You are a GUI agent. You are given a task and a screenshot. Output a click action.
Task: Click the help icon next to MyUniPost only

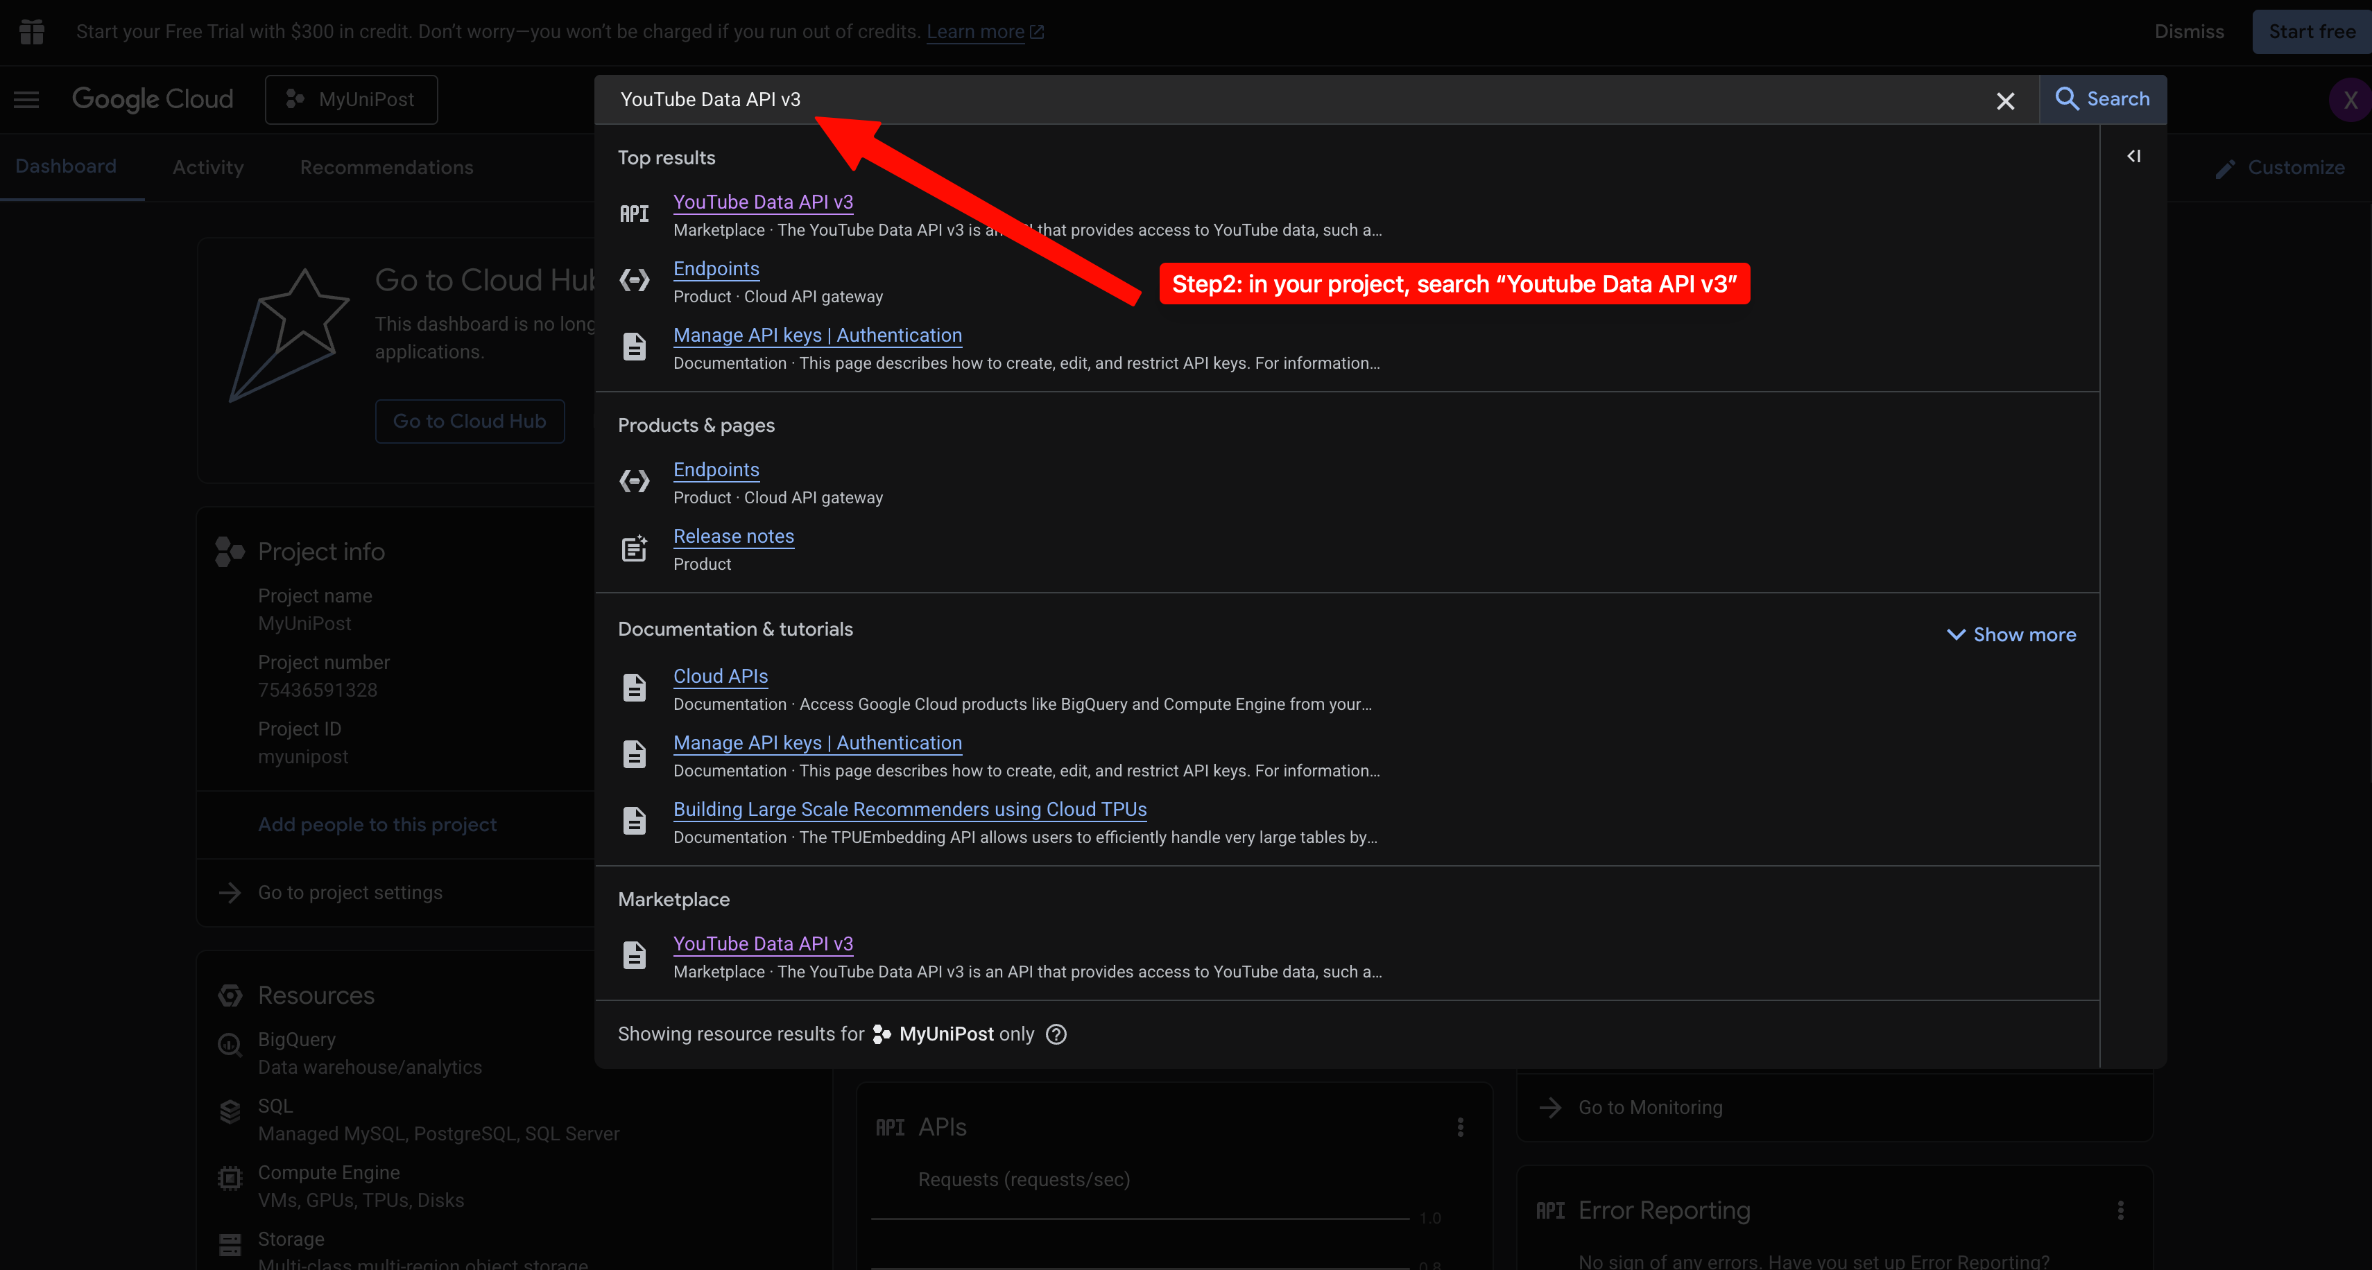pos(1056,1034)
